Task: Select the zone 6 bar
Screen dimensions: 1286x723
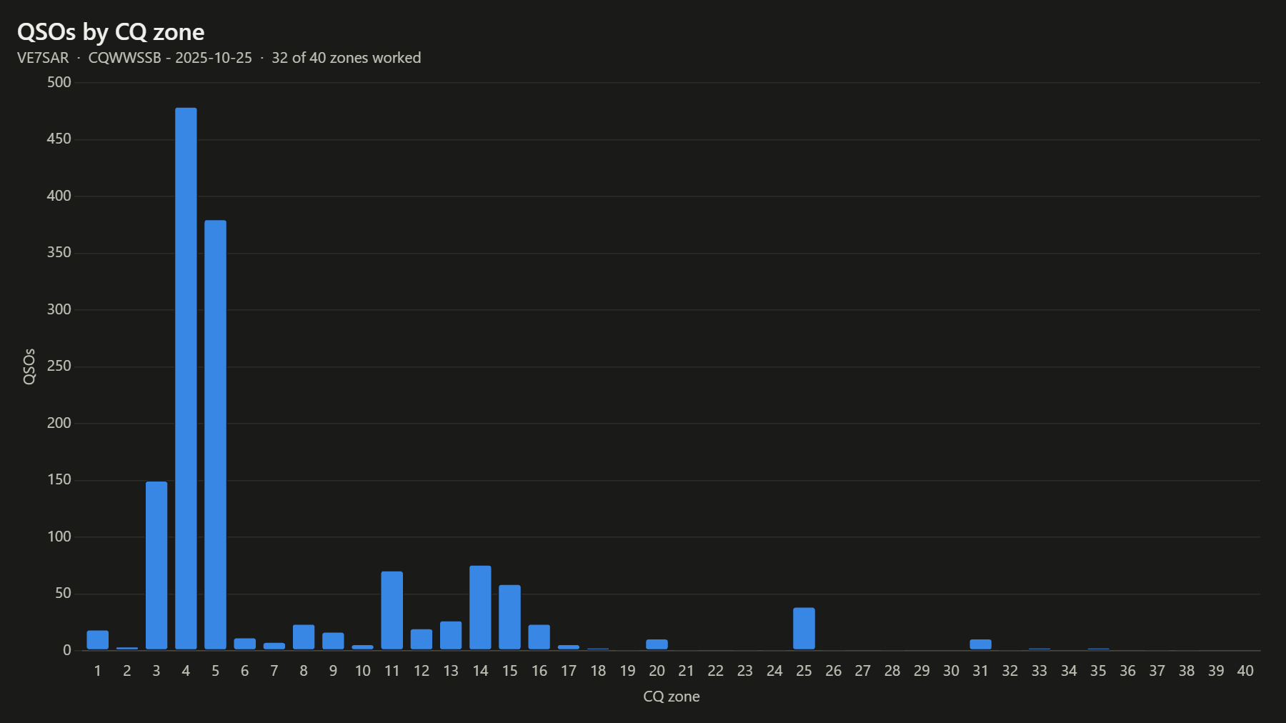Action: 245,644
